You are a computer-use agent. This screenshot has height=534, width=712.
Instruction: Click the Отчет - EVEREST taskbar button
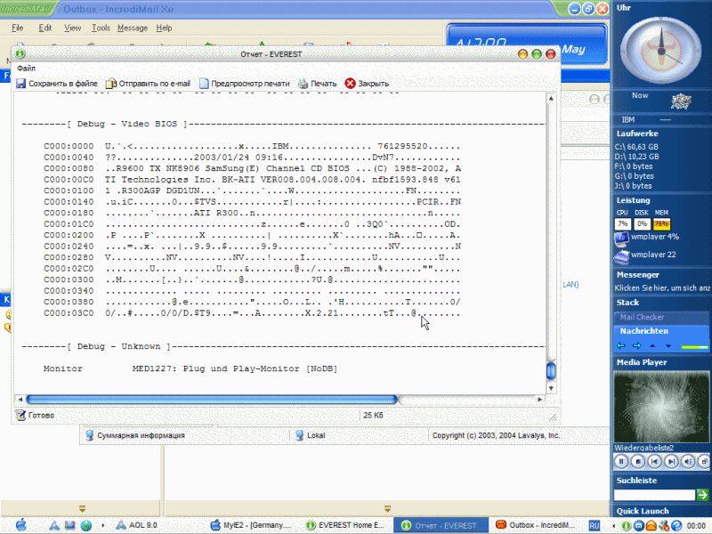[441, 525]
